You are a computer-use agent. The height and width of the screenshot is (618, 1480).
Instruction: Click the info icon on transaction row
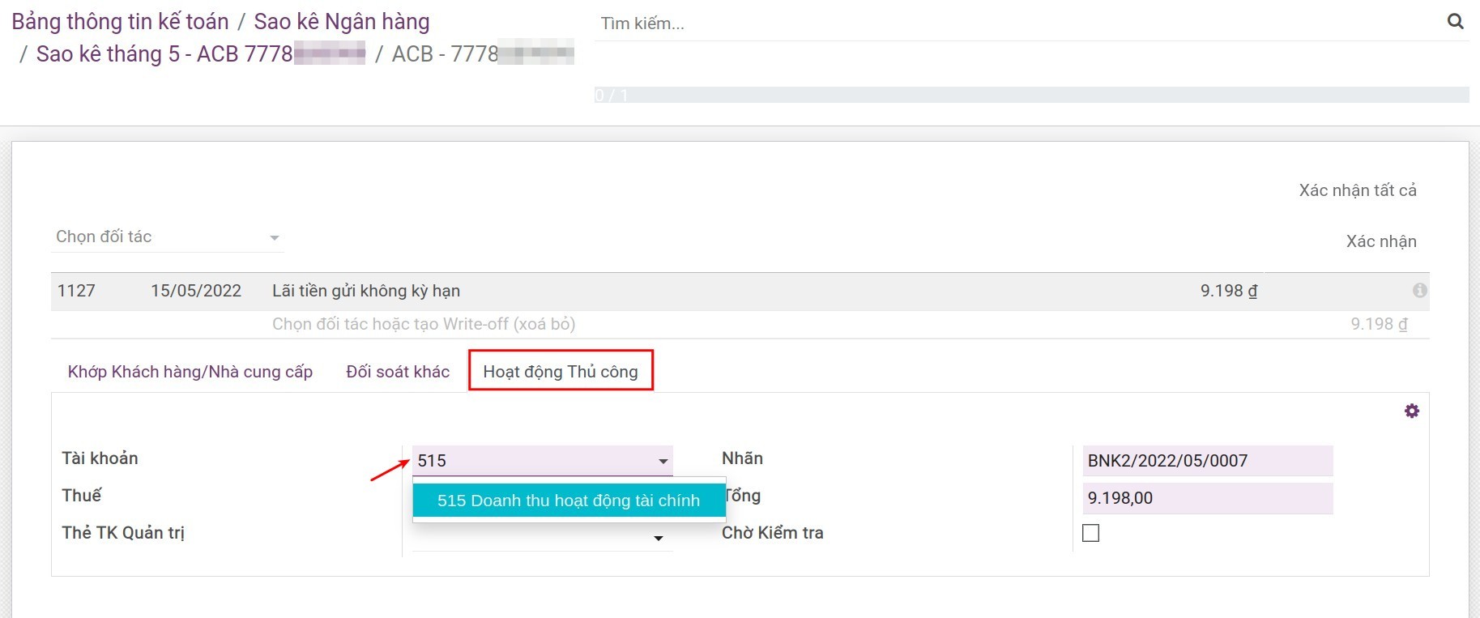click(1419, 291)
